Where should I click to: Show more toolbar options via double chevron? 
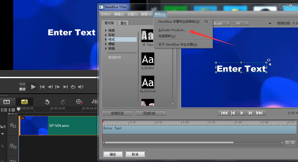[x=270, y=23]
